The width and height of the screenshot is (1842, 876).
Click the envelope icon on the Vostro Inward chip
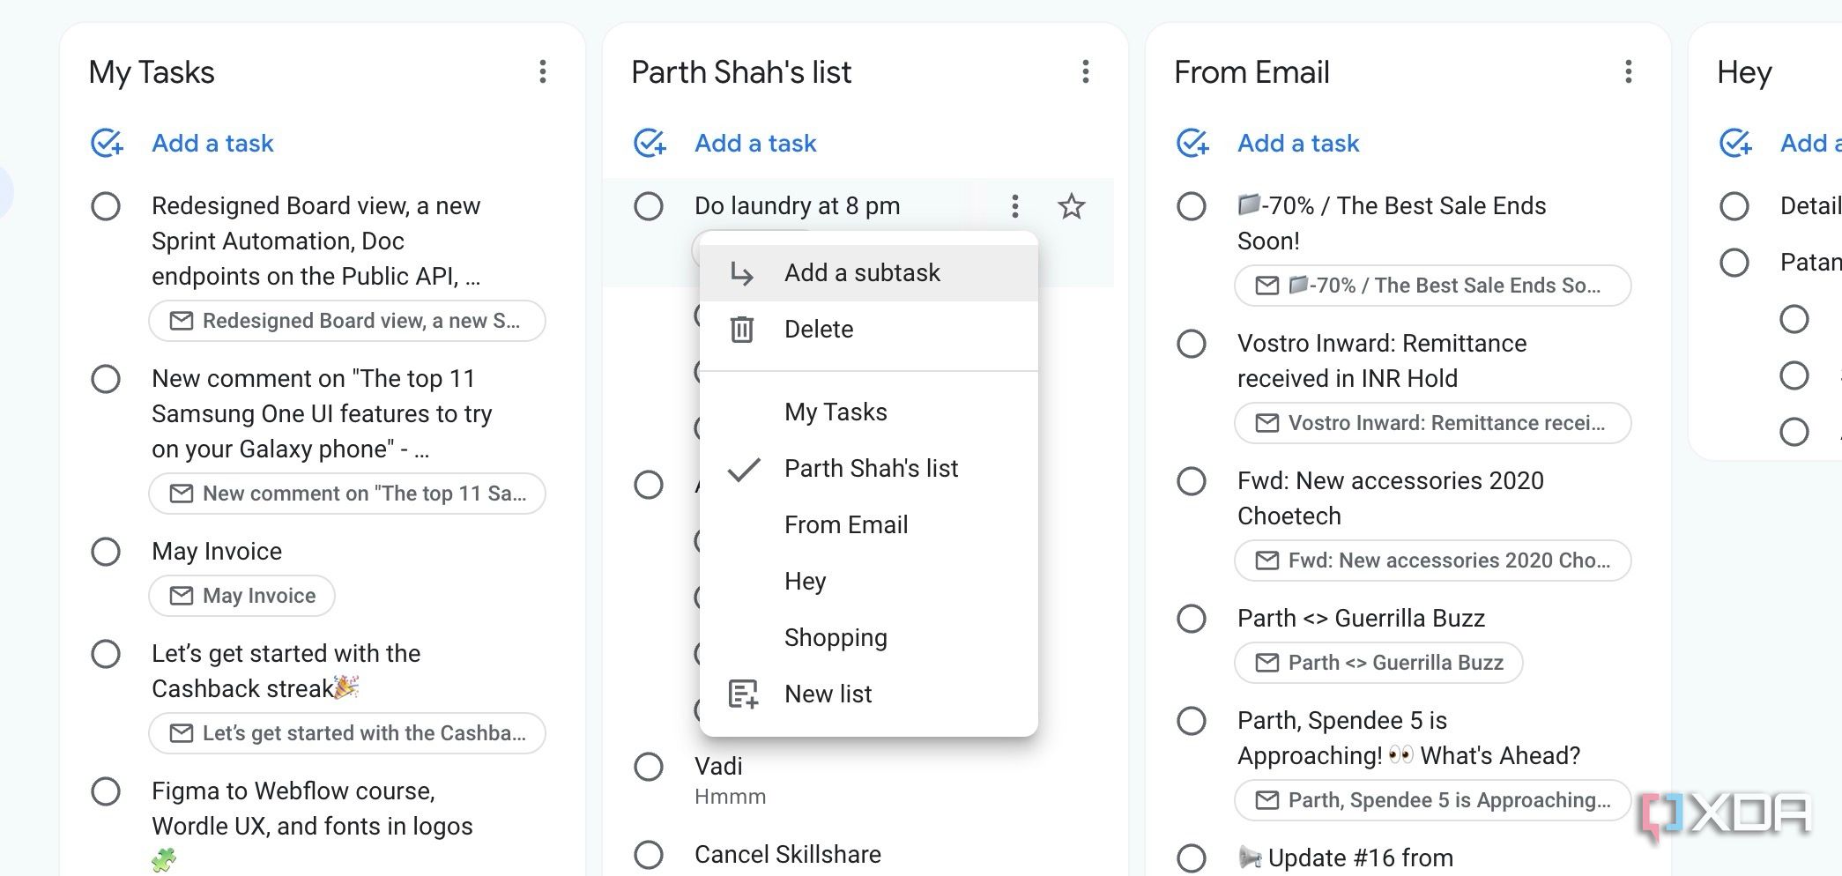click(x=1267, y=423)
